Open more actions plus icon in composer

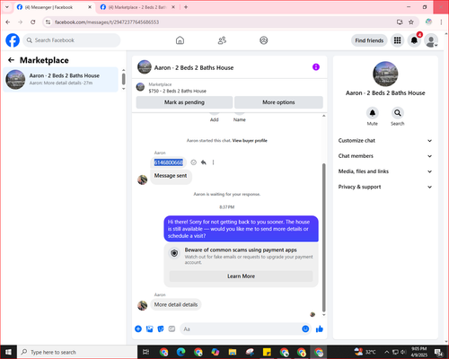pos(138,329)
